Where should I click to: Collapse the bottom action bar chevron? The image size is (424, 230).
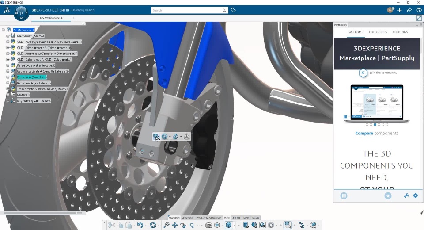104,222
